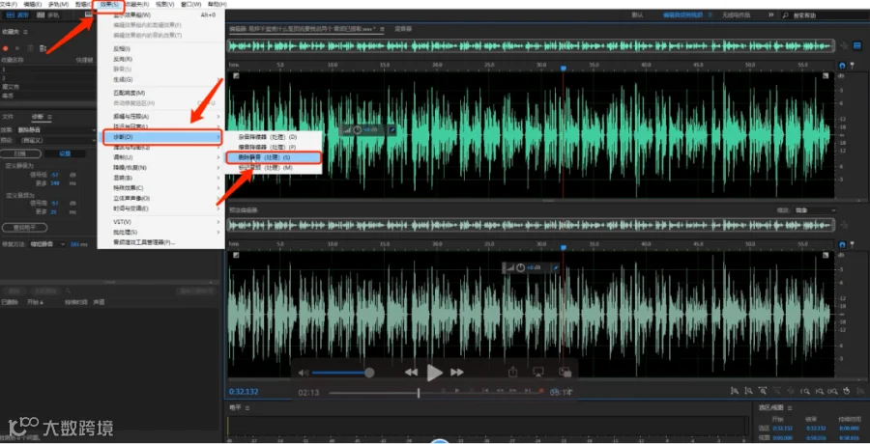Click the fast-forward button in video player
Viewport: 870px width, 444px height.
[456, 373]
